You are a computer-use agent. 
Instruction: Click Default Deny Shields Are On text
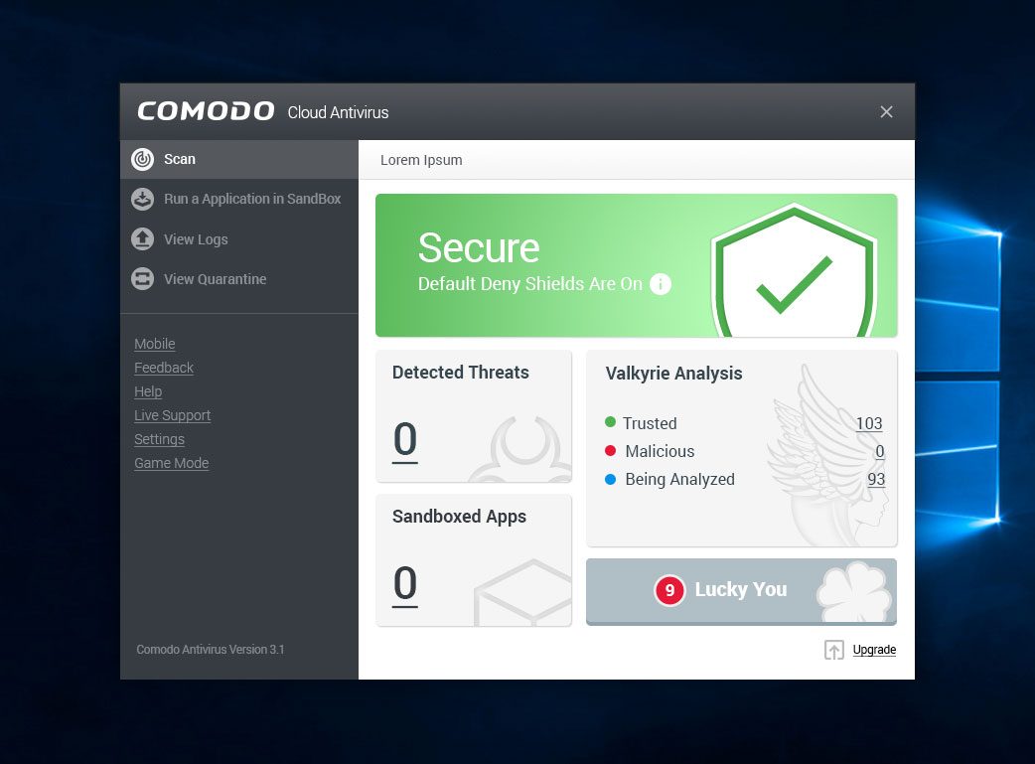click(530, 284)
